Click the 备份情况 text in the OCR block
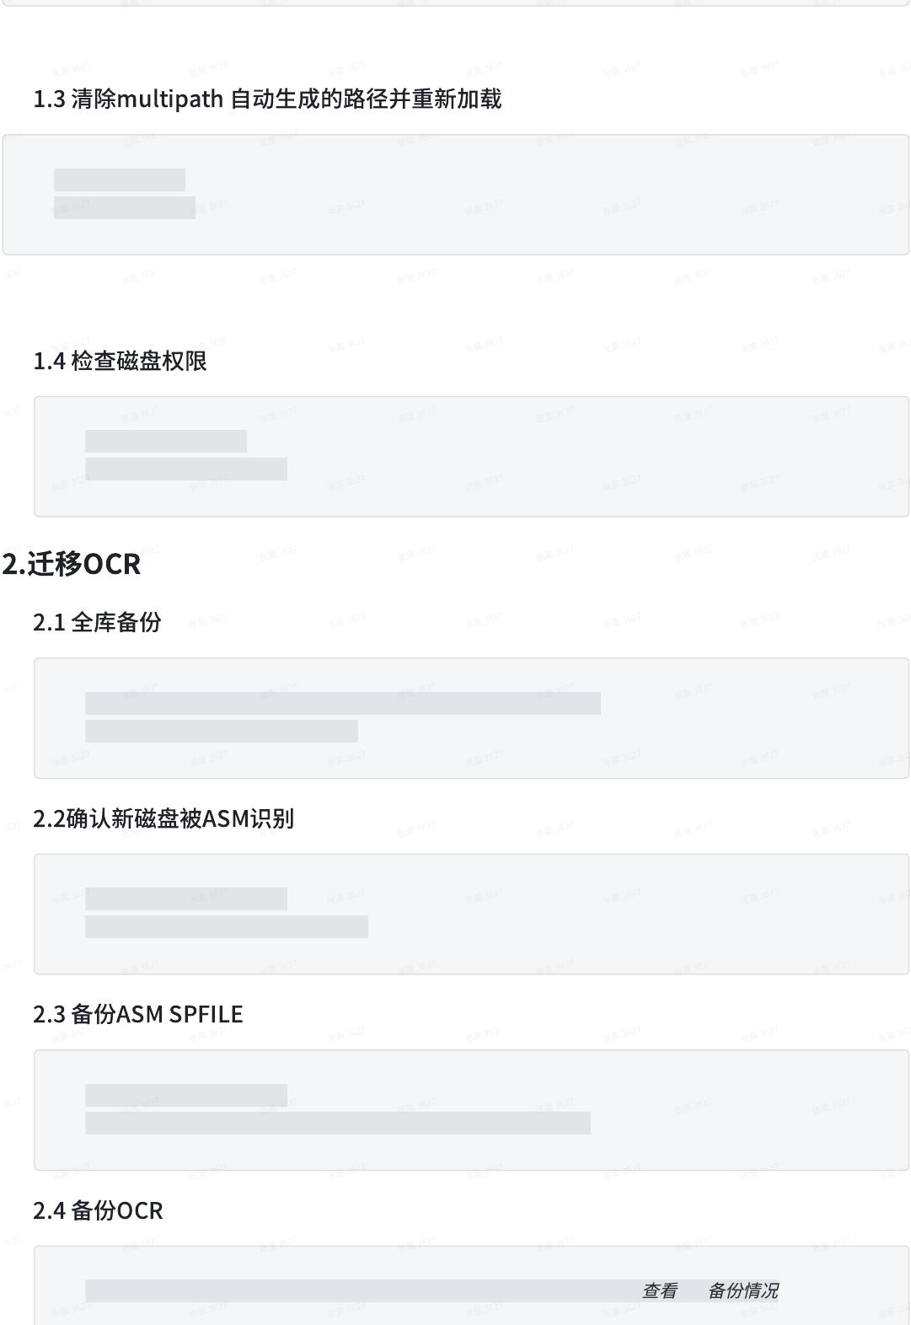This screenshot has width=911, height=1325. click(743, 1290)
